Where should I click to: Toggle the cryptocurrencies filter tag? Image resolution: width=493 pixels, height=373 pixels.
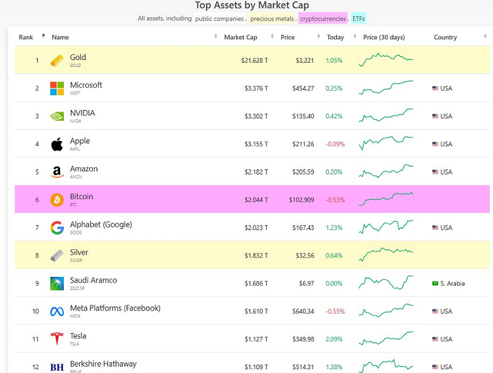point(323,18)
